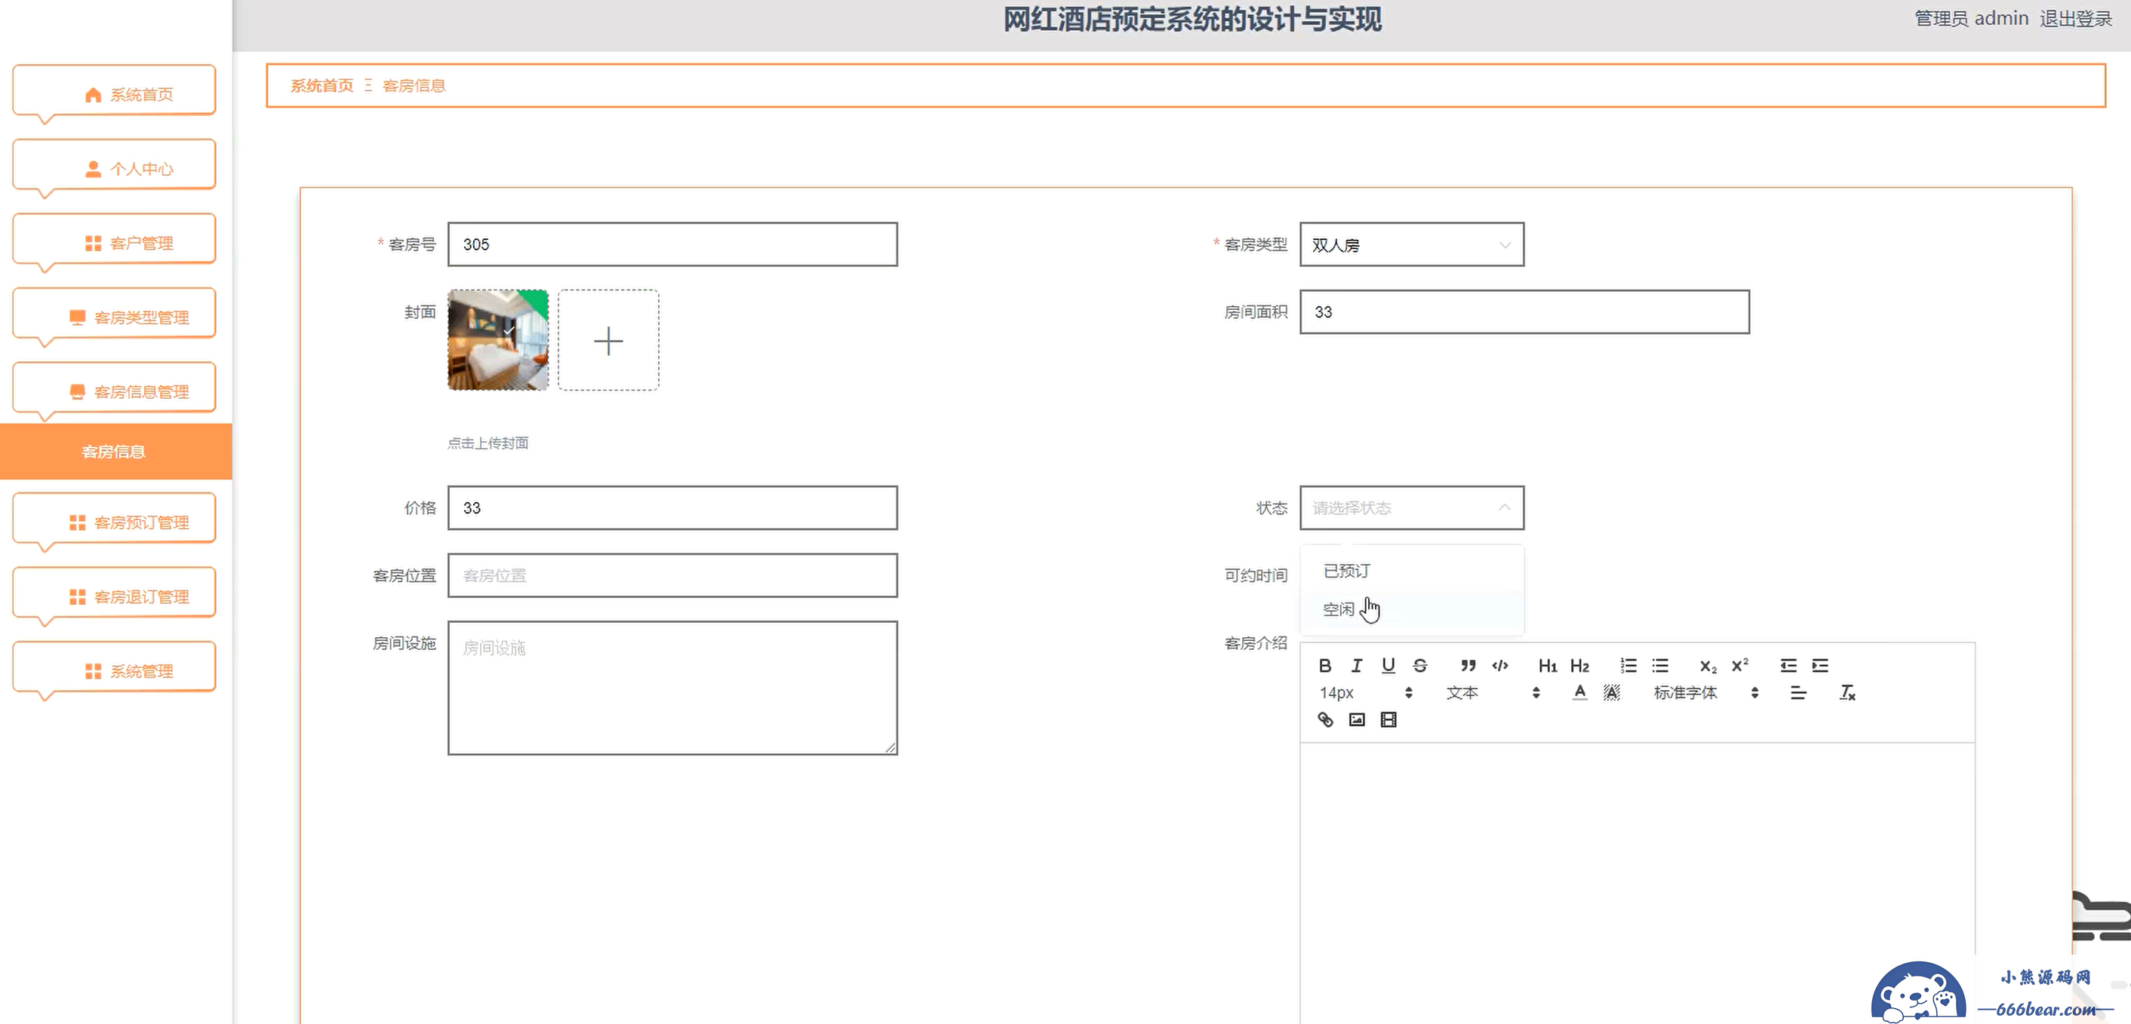This screenshot has width=2131, height=1024.
Task: Click 退出登录 to log out
Action: tap(2076, 19)
